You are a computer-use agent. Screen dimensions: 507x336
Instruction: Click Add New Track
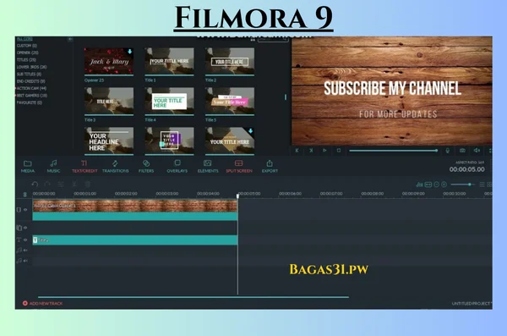[42, 303]
